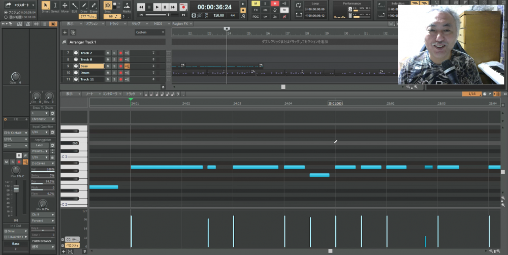Expand the 2 octaves arpeggiator dropdown

43,163
